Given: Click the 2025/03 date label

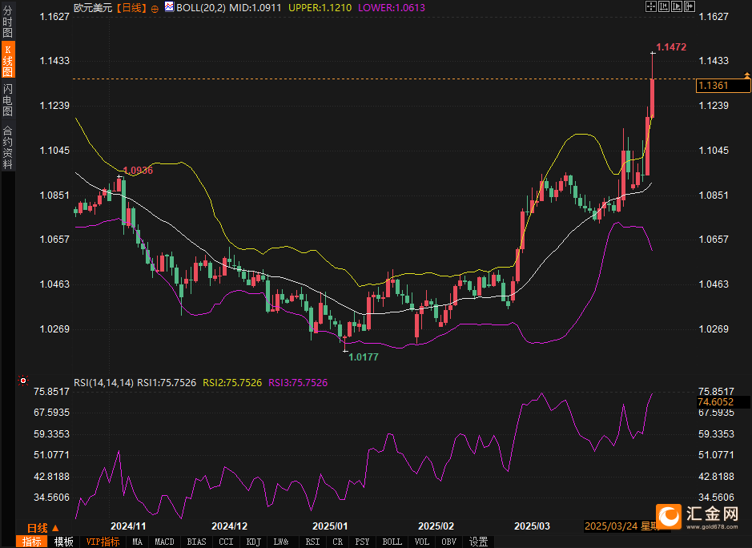Looking at the screenshot, I should (x=532, y=526).
